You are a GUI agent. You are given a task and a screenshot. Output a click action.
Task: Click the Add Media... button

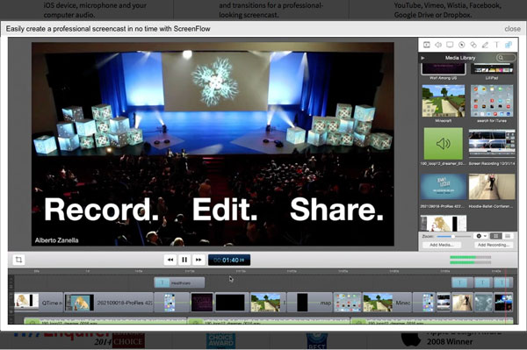coord(442,245)
